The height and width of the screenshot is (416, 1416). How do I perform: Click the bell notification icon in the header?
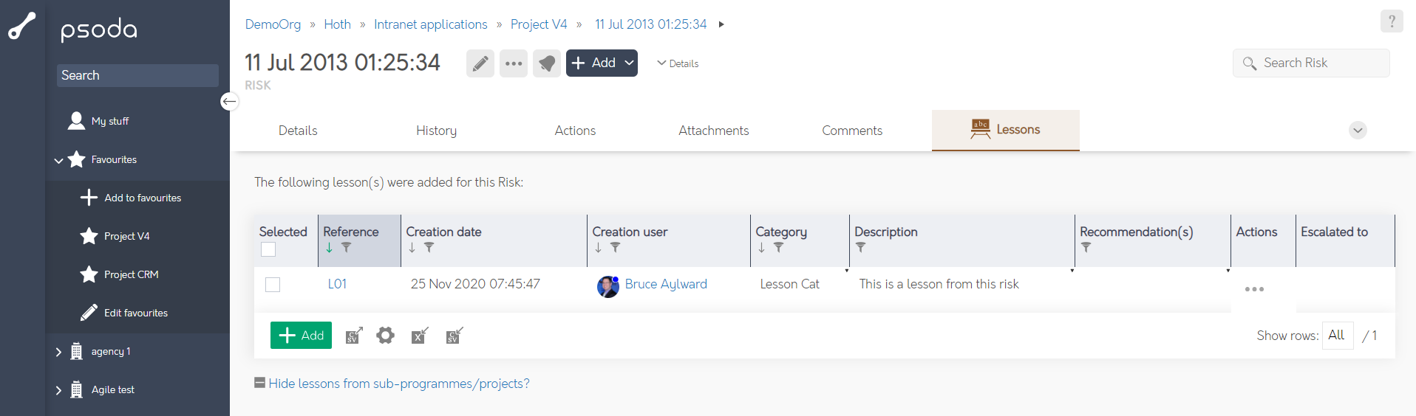[546, 63]
